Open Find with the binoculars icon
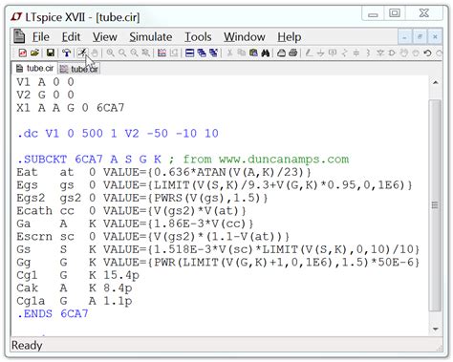The width and height of the screenshot is (453, 362). pos(266,53)
